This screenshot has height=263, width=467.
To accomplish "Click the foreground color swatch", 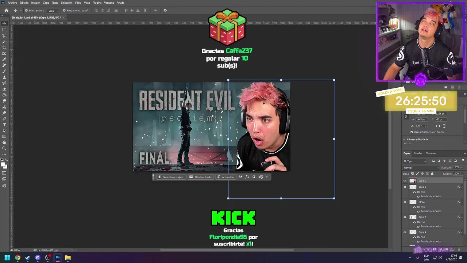I will (x=4, y=165).
